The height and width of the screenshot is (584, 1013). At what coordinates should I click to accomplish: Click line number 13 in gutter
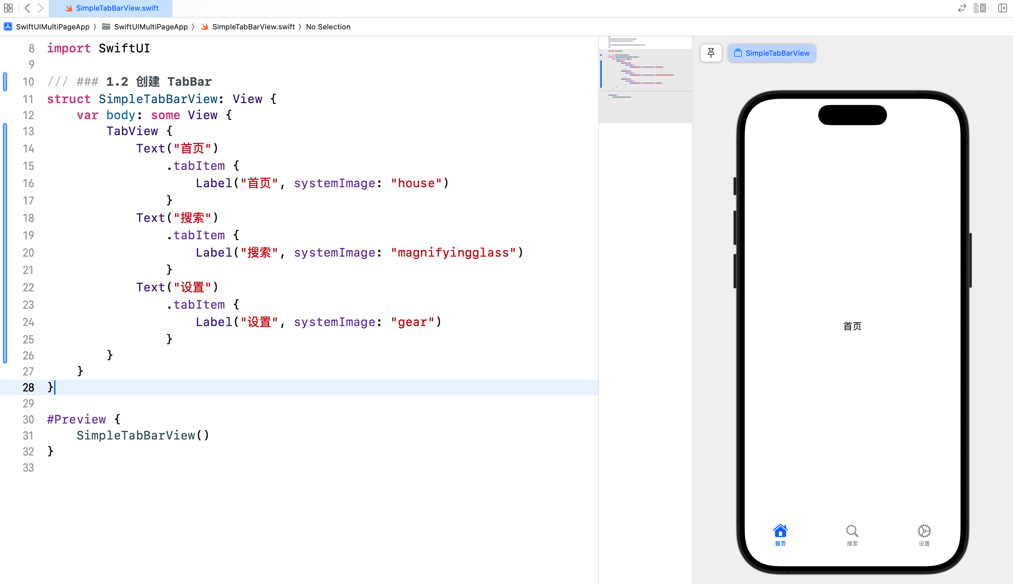click(x=28, y=131)
